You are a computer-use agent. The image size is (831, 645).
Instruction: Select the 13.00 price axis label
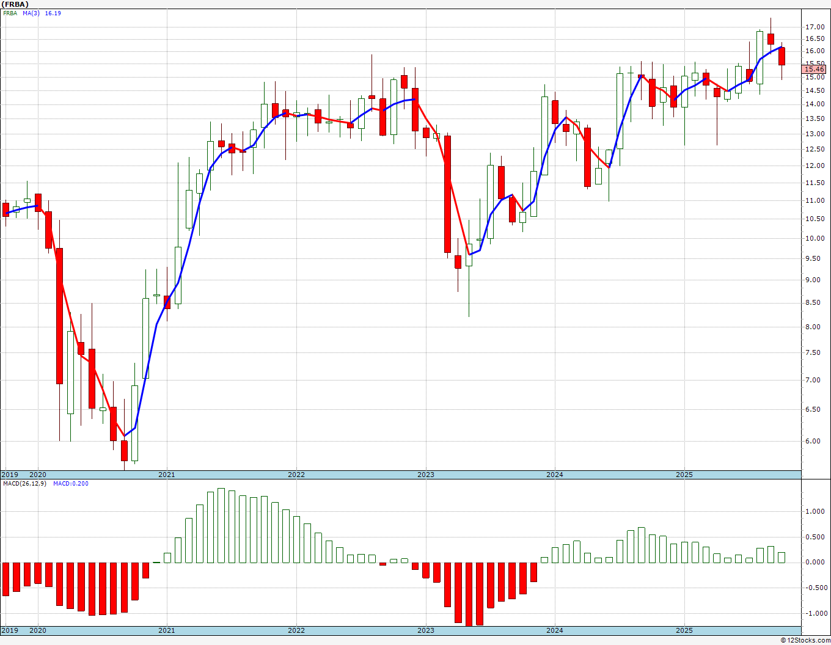point(815,134)
